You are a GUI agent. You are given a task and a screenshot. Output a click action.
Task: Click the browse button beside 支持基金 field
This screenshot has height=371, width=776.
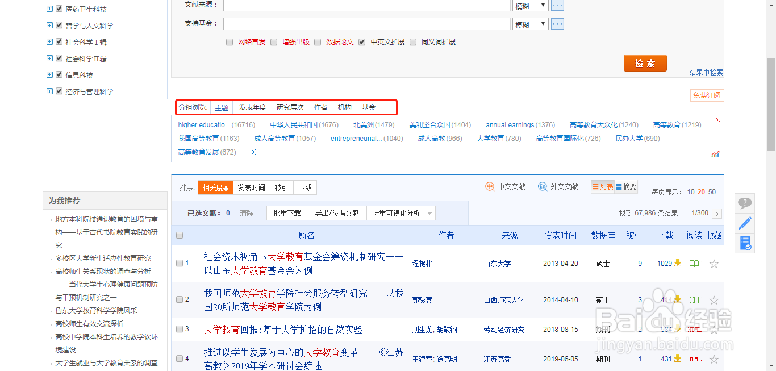click(557, 24)
